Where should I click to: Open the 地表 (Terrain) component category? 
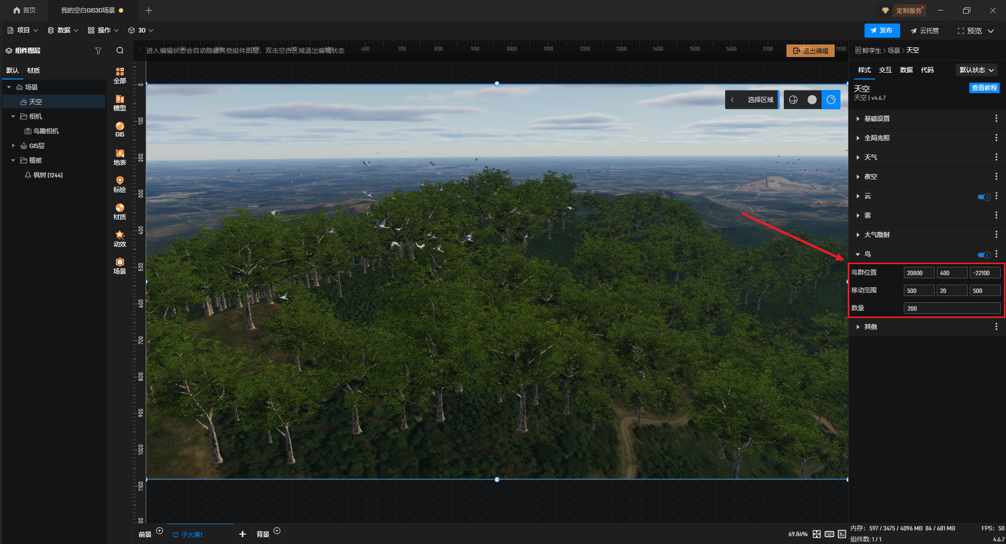tap(119, 157)
